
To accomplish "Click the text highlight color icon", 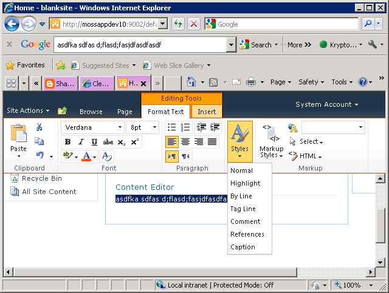I will (x=67, y=155).
